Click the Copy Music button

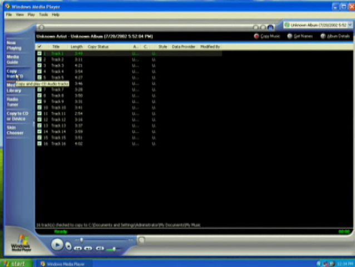[267, 36]
